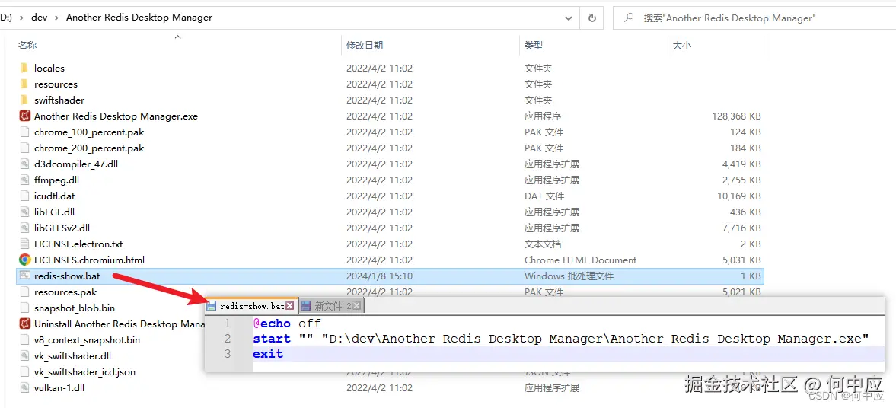Image resolution: width=896 pixels, height=408 pixels.
Task: Click the icudtl.dat file icon
Action: [x=24, y=196]
